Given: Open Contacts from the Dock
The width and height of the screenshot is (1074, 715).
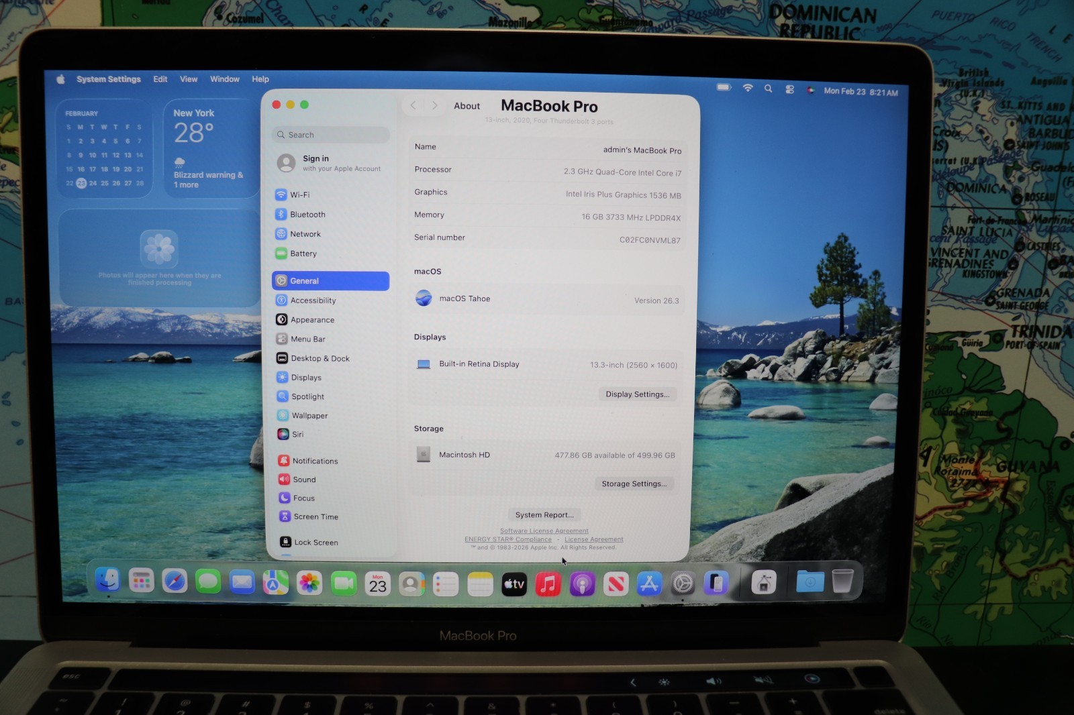Looking at the screenshot, I should click(x=411, y=584).
